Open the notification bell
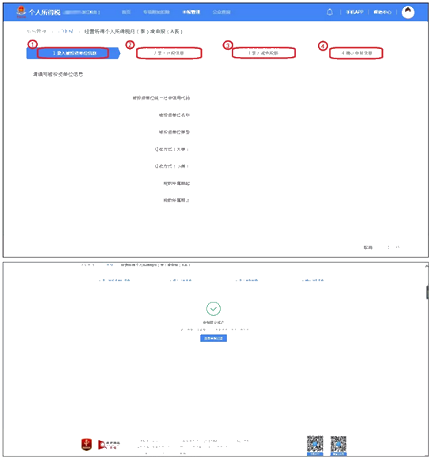This screenshot has width=431, height=459. click(x=330, y=12)
